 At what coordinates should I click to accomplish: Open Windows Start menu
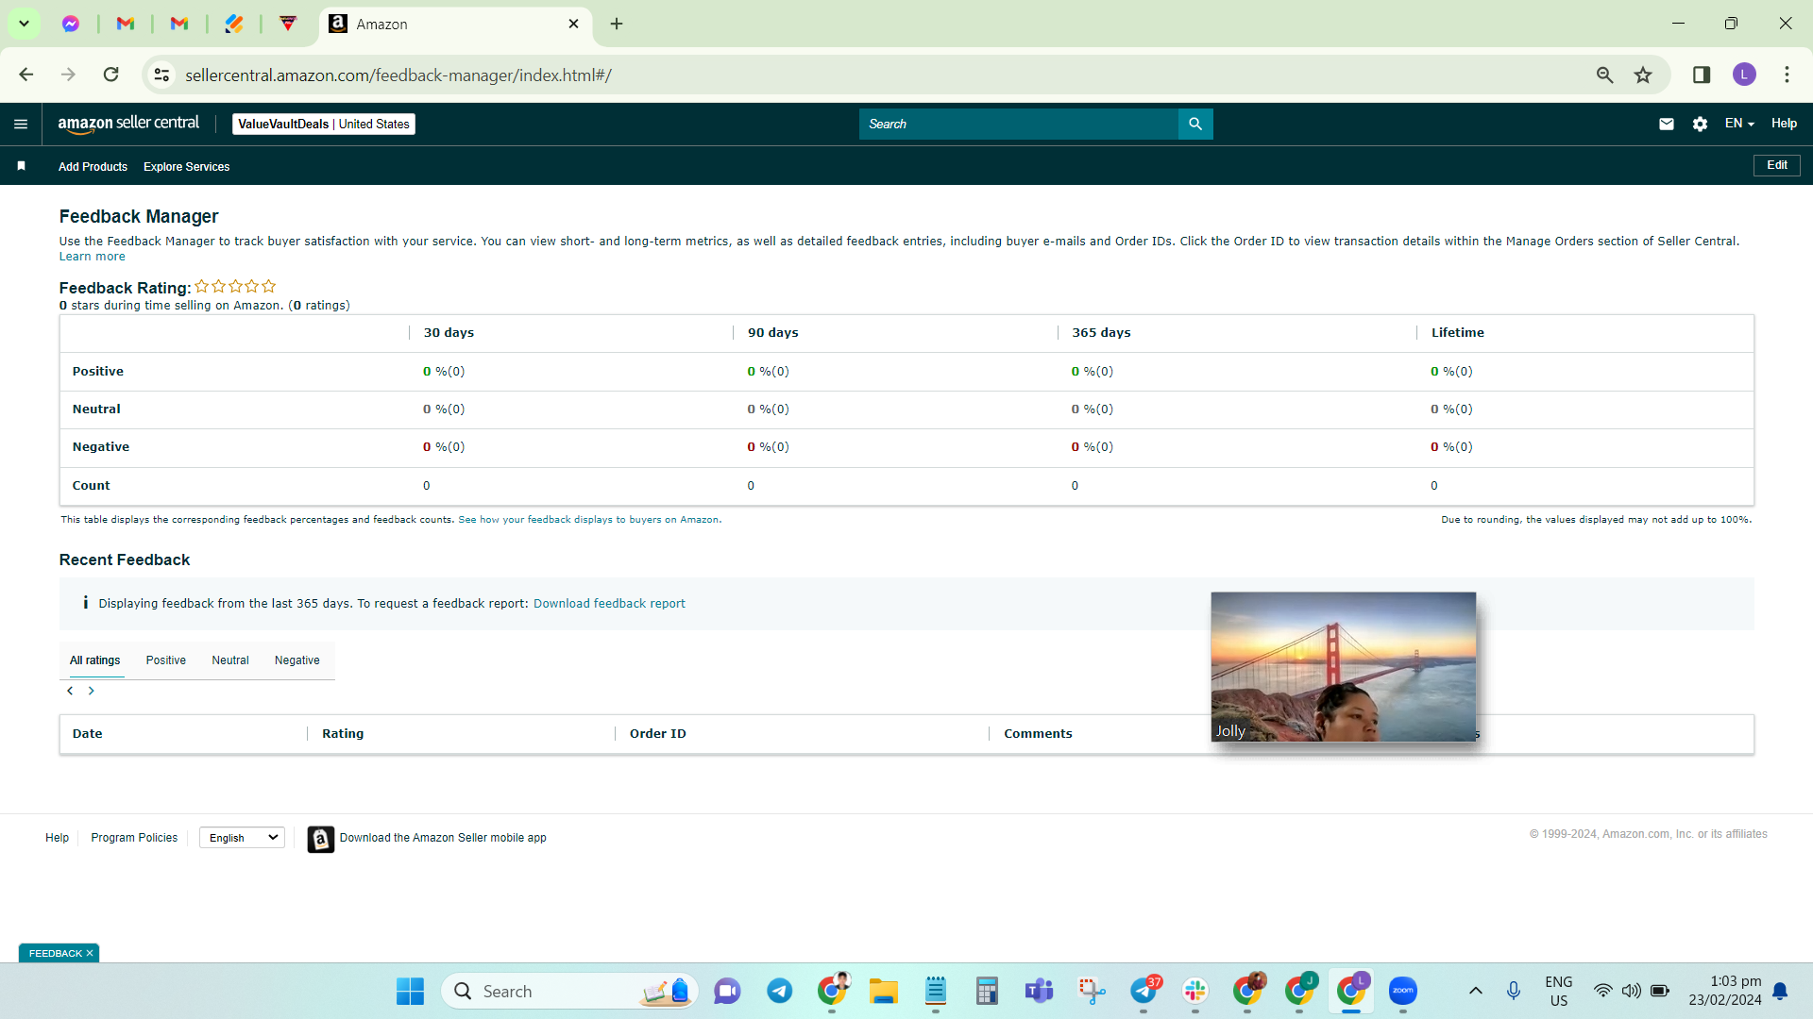point(410,991)
